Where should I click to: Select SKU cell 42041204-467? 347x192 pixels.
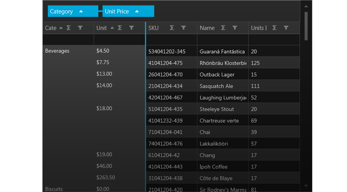click(172, 98)
